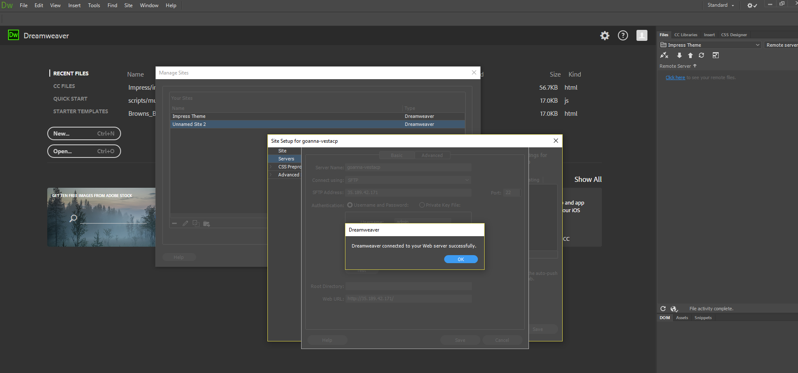The width and height of the screenshot is (798, 373).
Task: Click the magnifier icon on the Adobe Stock banner
Action: [73, 218]
